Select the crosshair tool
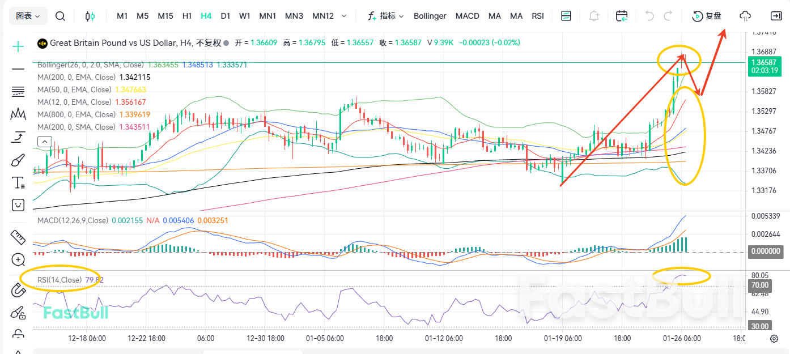This screenshot has width=790, height=354. [x=18, y=45]
